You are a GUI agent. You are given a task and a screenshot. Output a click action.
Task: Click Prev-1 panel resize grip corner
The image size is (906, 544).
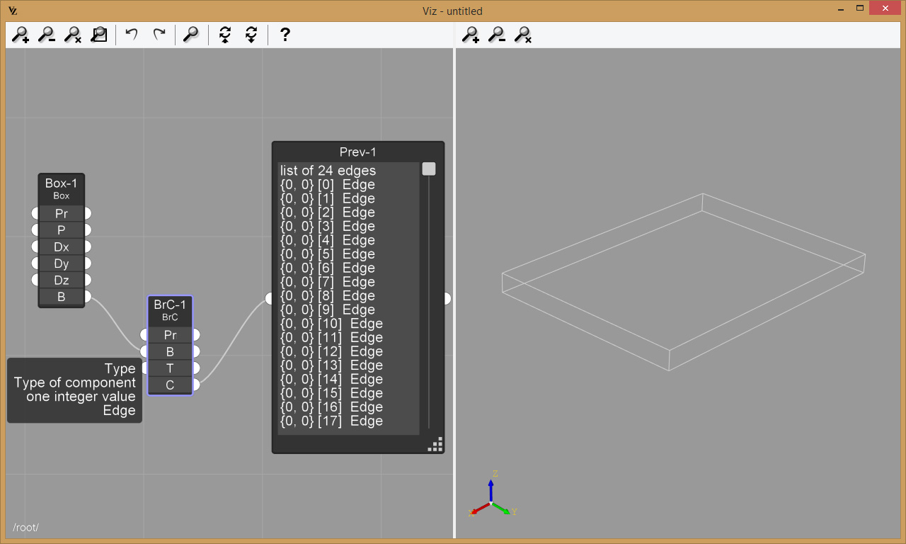coord(436,445)
